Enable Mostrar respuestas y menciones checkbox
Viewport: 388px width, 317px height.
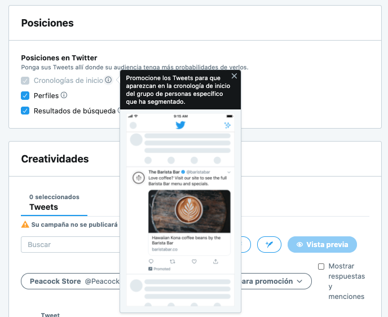[321, 267]
